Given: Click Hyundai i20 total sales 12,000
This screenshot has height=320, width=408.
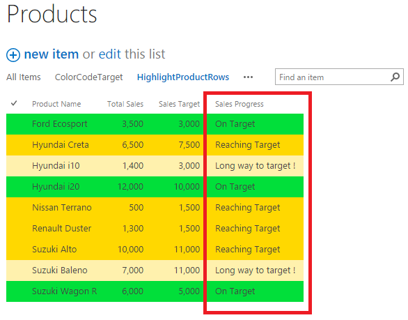Looking at the screenshot, I should click(x=130, y=187).
